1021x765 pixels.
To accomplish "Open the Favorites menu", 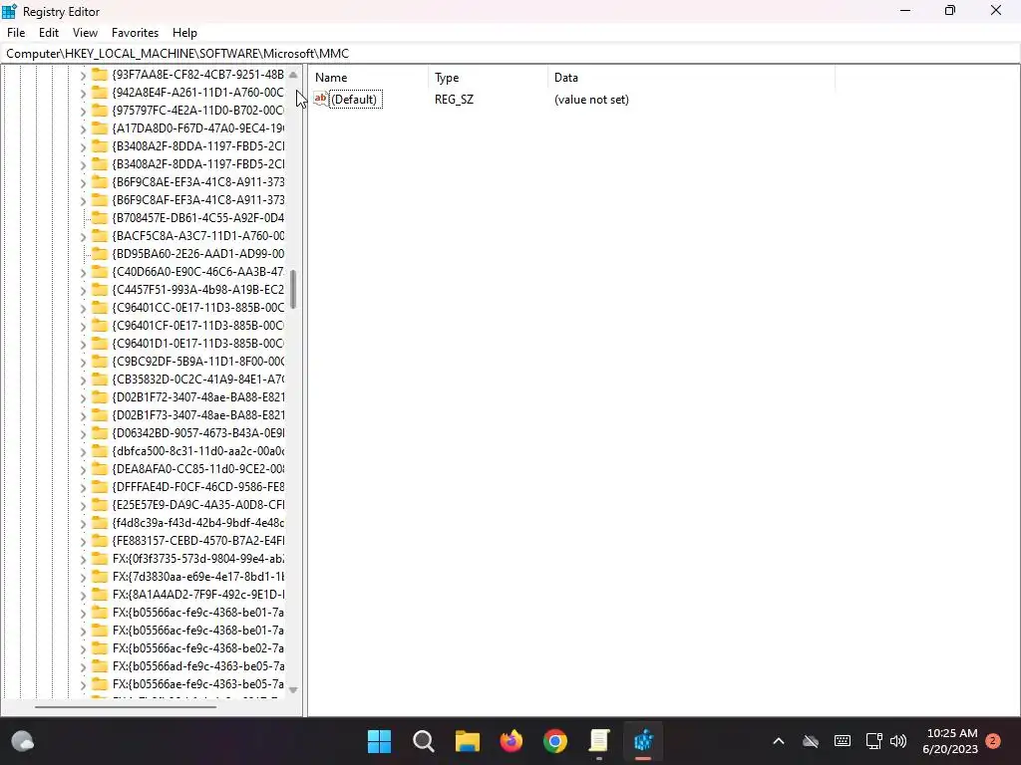I will [x=135, y=33].
